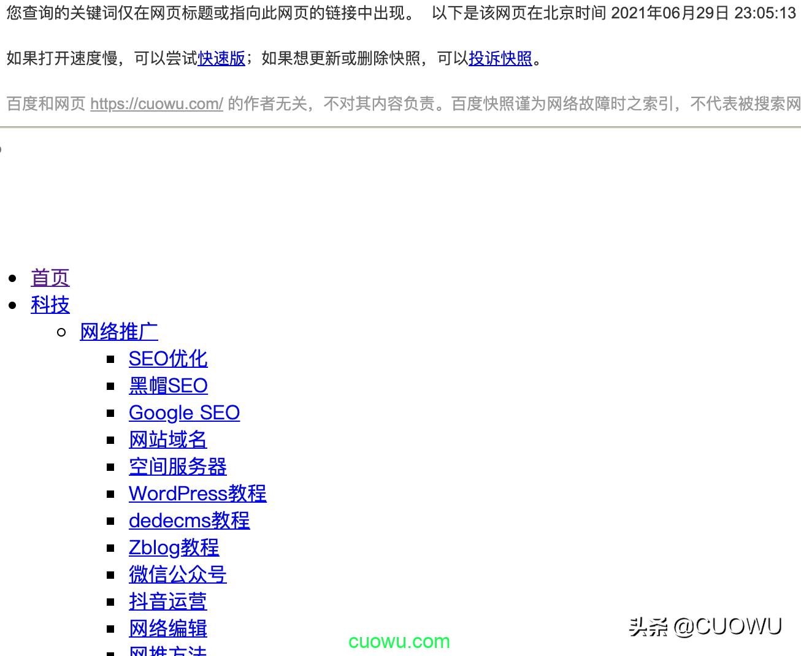The height and width of the screenshot is (656, 801).
Task: Click the Zblog教程 link
Action: pyautogui.click(x=174, y=547)
